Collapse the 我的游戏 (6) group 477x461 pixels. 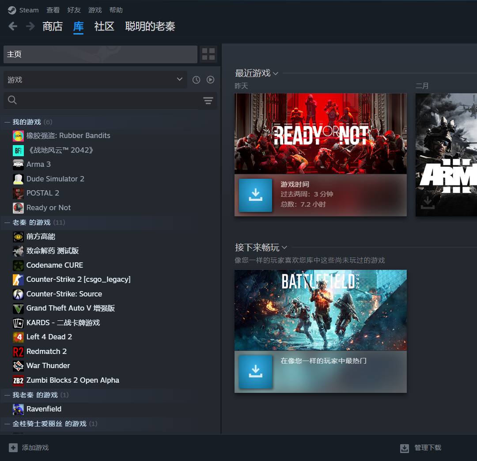[x=7, y=122]
